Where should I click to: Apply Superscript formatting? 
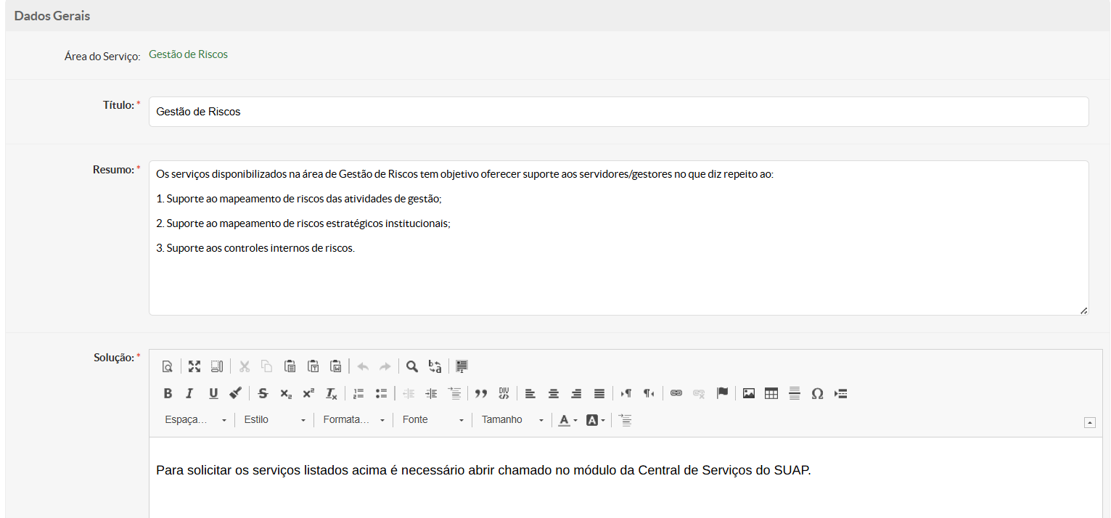point(308,393)
